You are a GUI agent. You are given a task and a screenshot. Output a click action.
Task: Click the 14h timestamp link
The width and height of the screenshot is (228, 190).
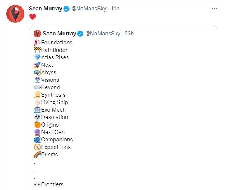coord(115,9)
